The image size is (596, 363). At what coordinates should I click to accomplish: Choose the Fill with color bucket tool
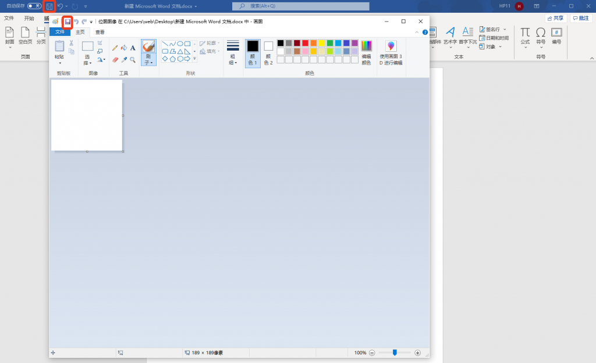pyautogui.click(x=124, y=48)
